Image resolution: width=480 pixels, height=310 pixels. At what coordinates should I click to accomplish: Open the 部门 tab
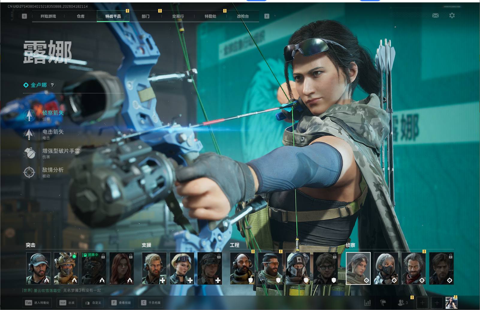pyautogui.click(x=146, y=16)
